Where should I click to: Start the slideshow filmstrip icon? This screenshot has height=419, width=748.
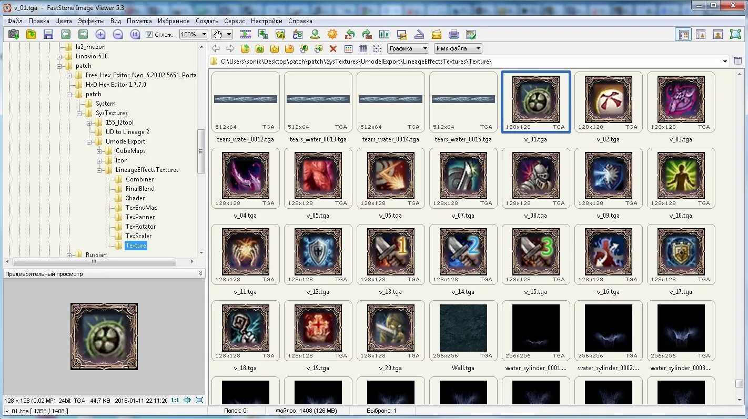[246, 34]
